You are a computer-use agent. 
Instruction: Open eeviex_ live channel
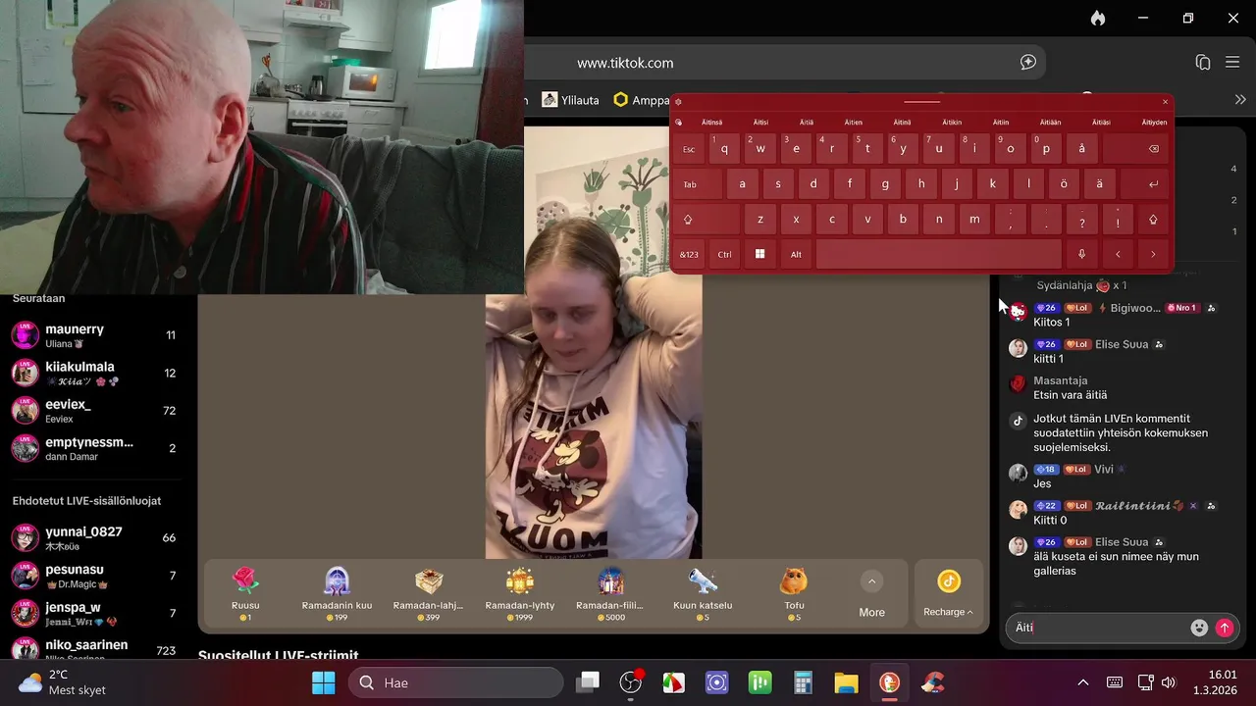click(93, 411)
